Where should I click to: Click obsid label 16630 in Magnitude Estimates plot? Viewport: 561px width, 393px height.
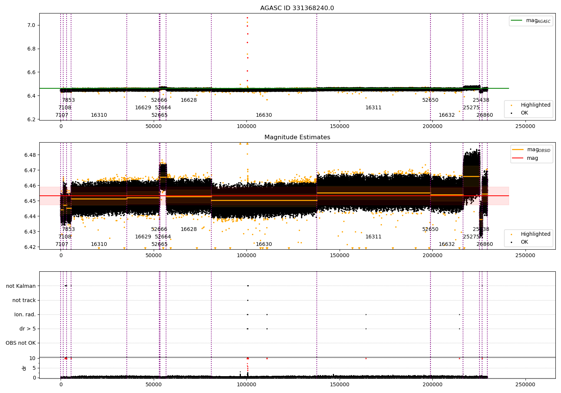click(264, 244)
